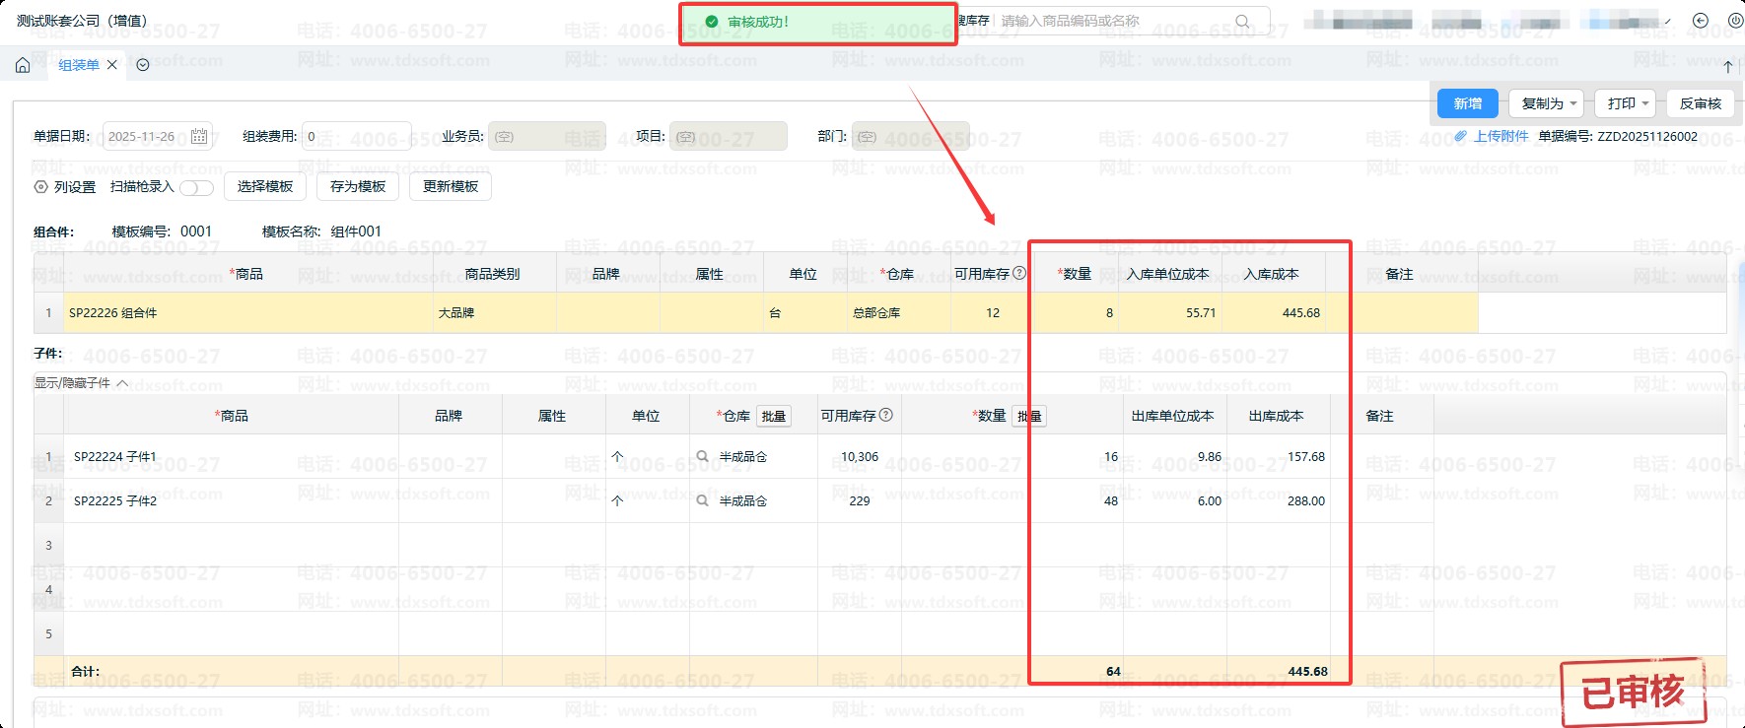Image resolution: width=1745 pixels, height=728 pixels.
Task: Toggle the 扫描枪录入 switch
Action: tap(196, 187)
